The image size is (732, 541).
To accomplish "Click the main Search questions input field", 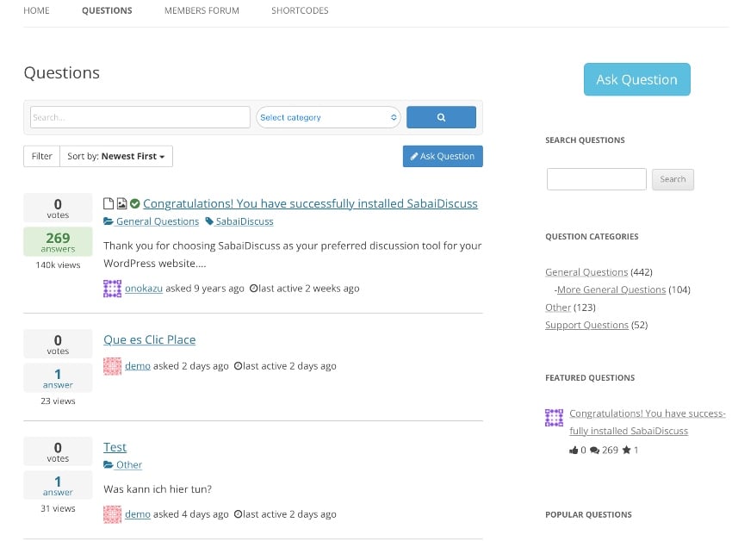I will (140, 117).
